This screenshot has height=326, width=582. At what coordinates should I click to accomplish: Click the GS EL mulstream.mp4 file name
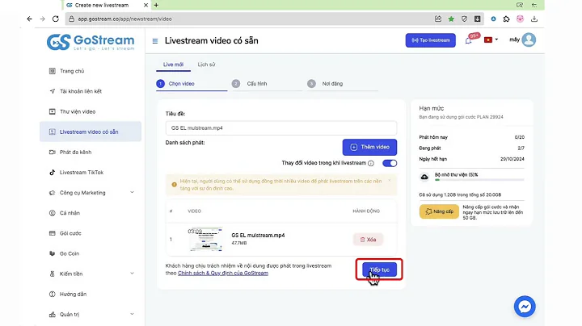point(258,236)
